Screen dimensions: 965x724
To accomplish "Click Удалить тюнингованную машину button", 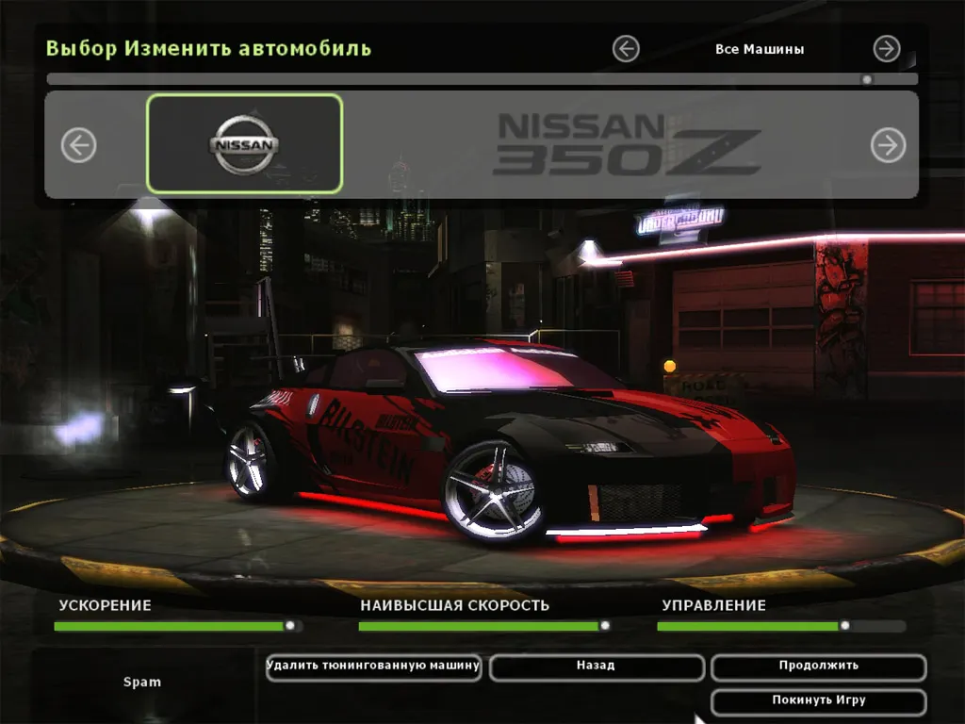I will [x=373, y=667].
